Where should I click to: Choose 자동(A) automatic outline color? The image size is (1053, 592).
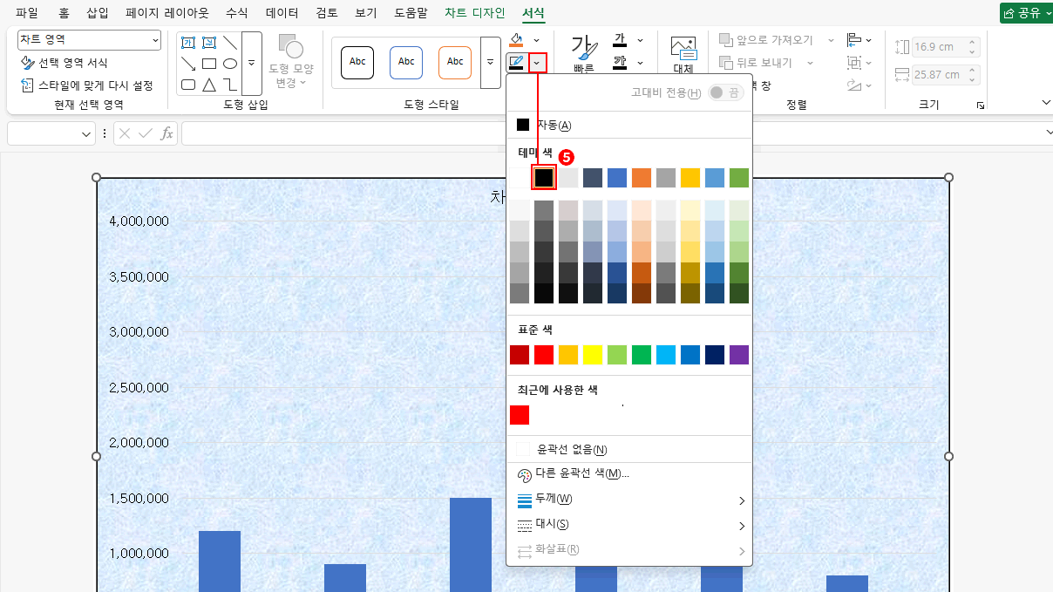628,125
